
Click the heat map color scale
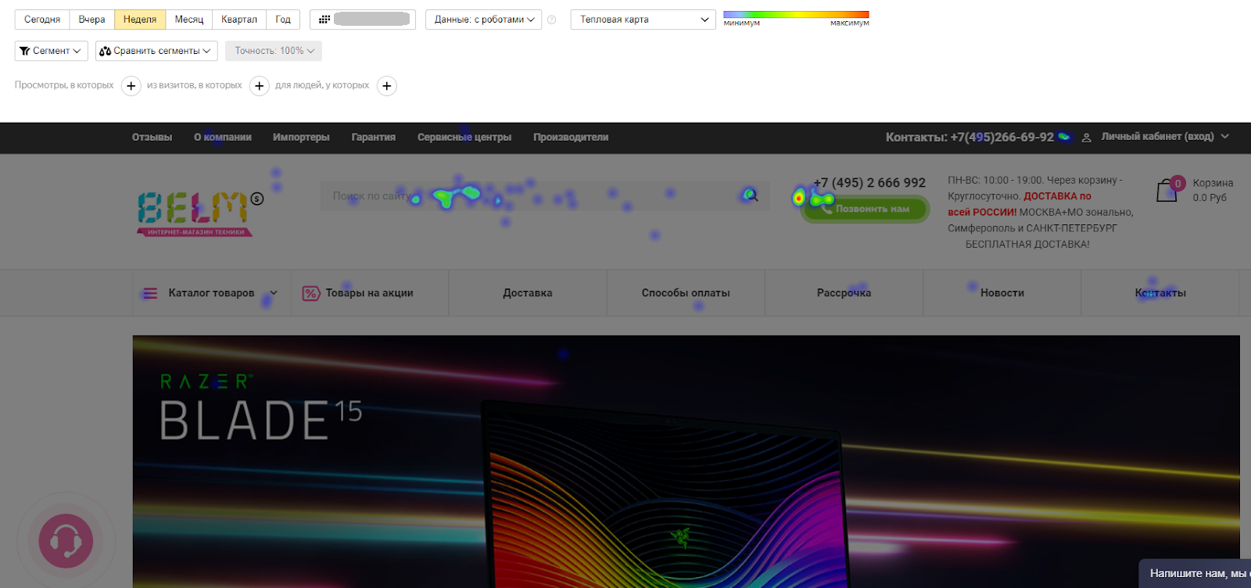[x=796, y=15]
